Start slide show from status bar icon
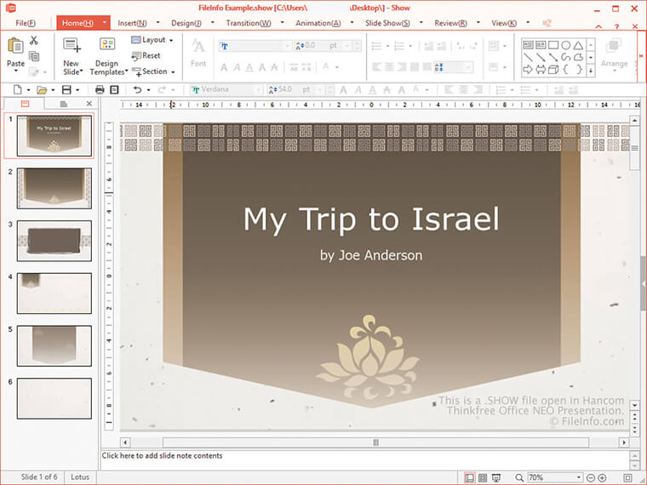This screenshot has width=647, height=485. coord(495,477)
